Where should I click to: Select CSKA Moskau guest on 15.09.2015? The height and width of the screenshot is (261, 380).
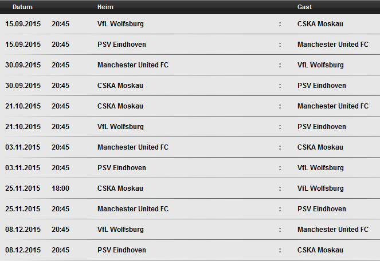point(320,24)
